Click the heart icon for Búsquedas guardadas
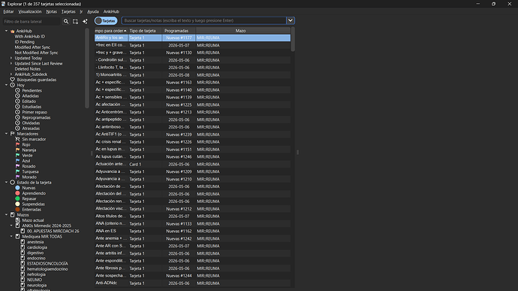 13,80
